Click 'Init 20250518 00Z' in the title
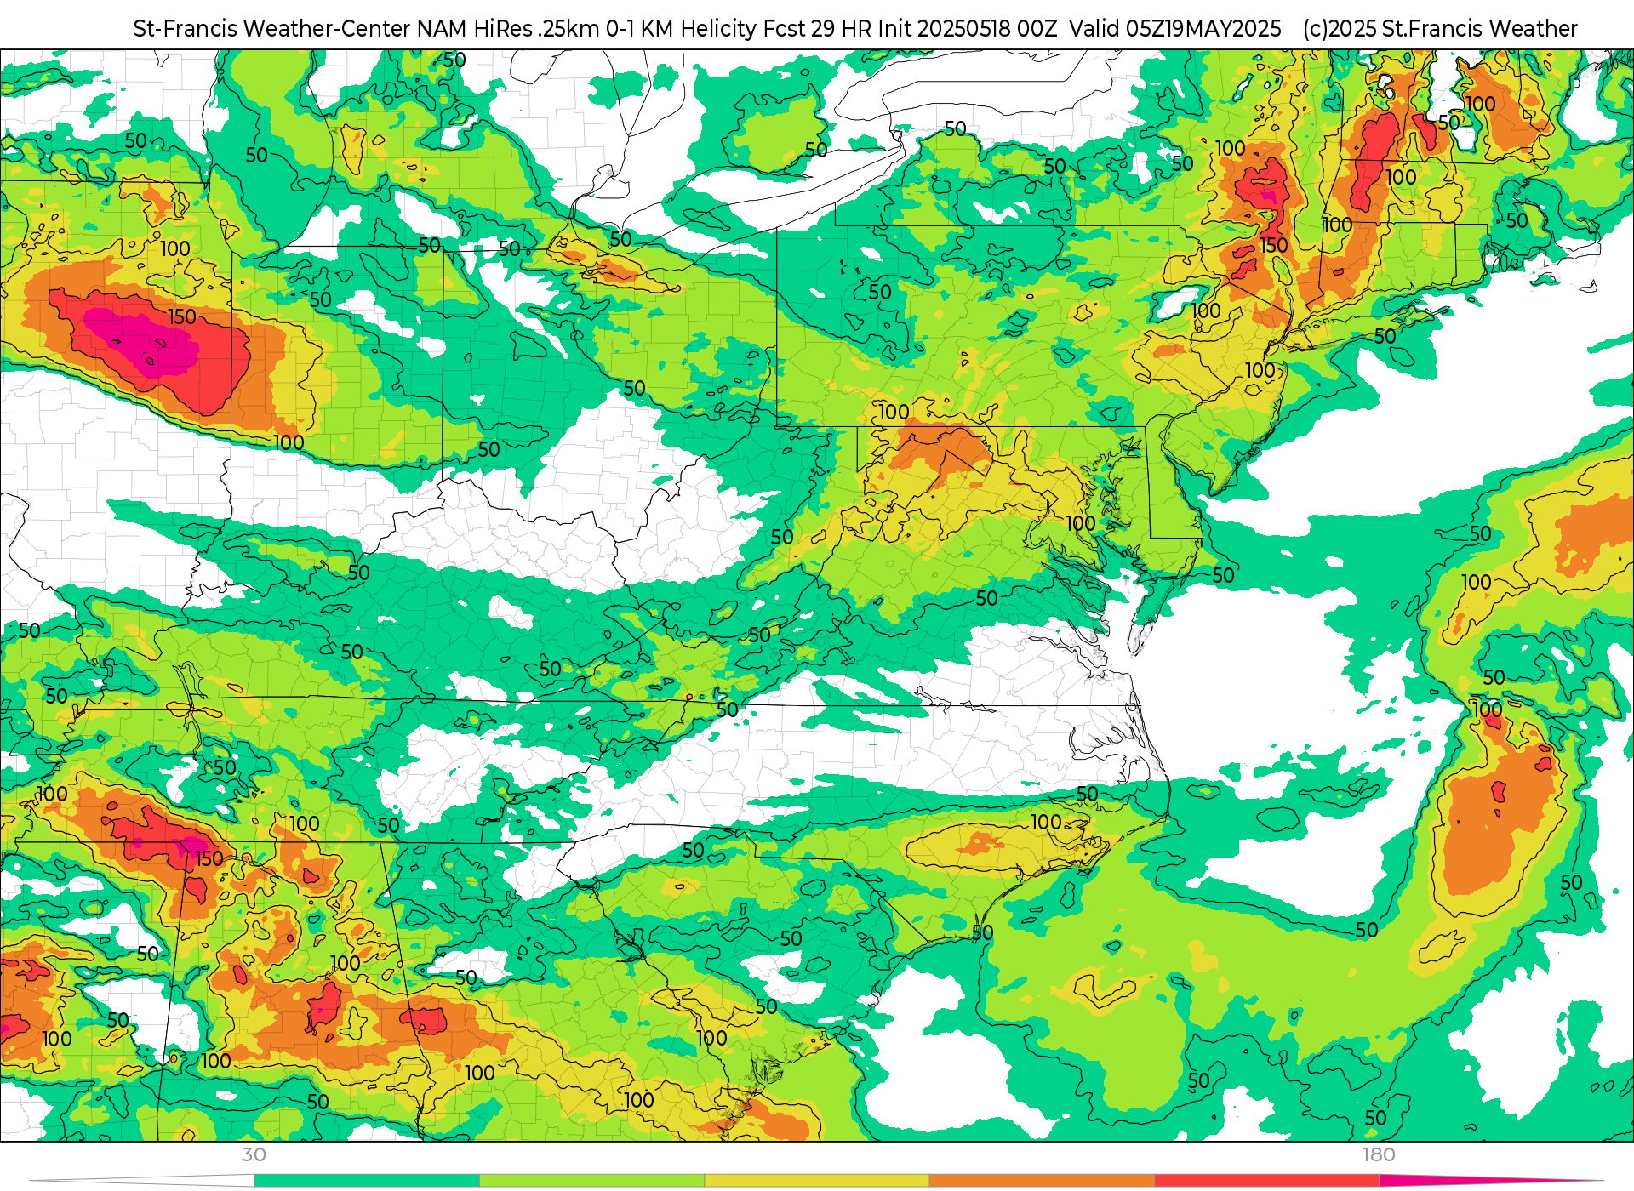The image size is (1634, 1191). point(968,29)
